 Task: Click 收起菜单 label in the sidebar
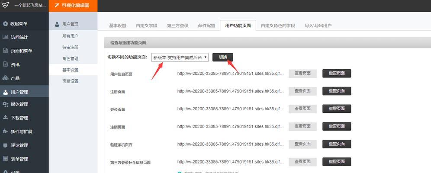point(19,24)
